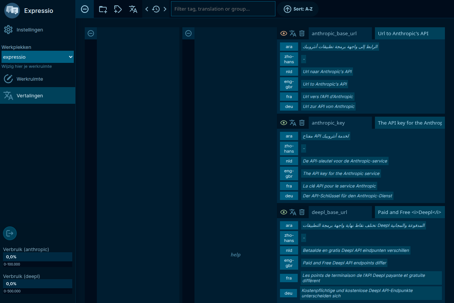Edit 'Paid and Free <i>Deepl</i>' description
Viewport: 454px width, 303px height.
pyautogui.click(x=410, y=212)
